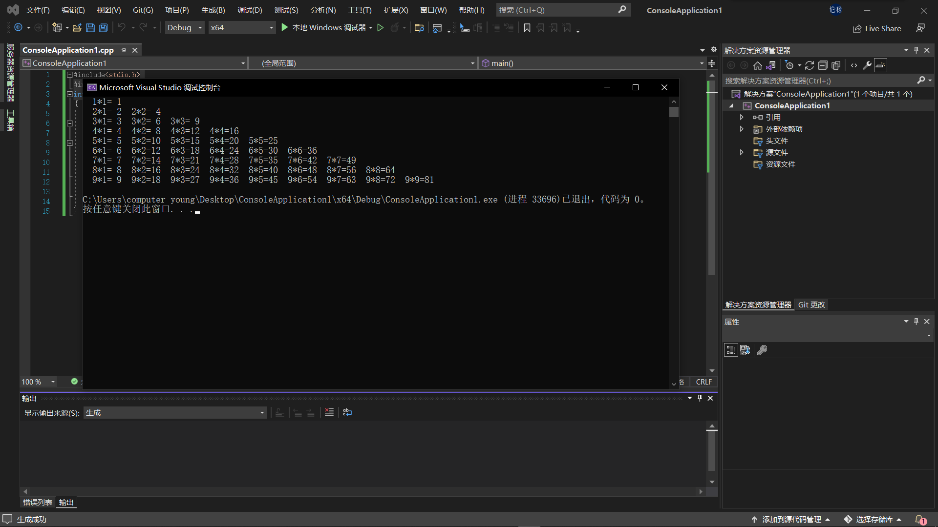Click the Save All toolbar icon

(x=103, y=28)
